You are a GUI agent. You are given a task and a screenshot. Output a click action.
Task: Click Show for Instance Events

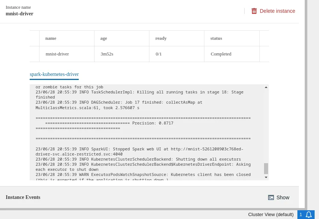(283, 197)
